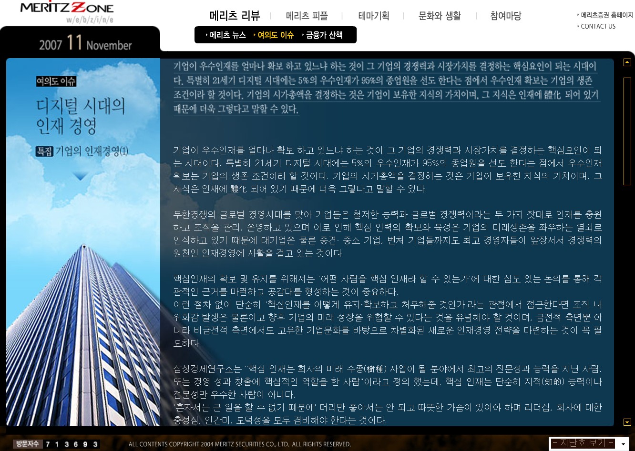Click the 여의도 이슈 label on the cover image

point(56,81)
